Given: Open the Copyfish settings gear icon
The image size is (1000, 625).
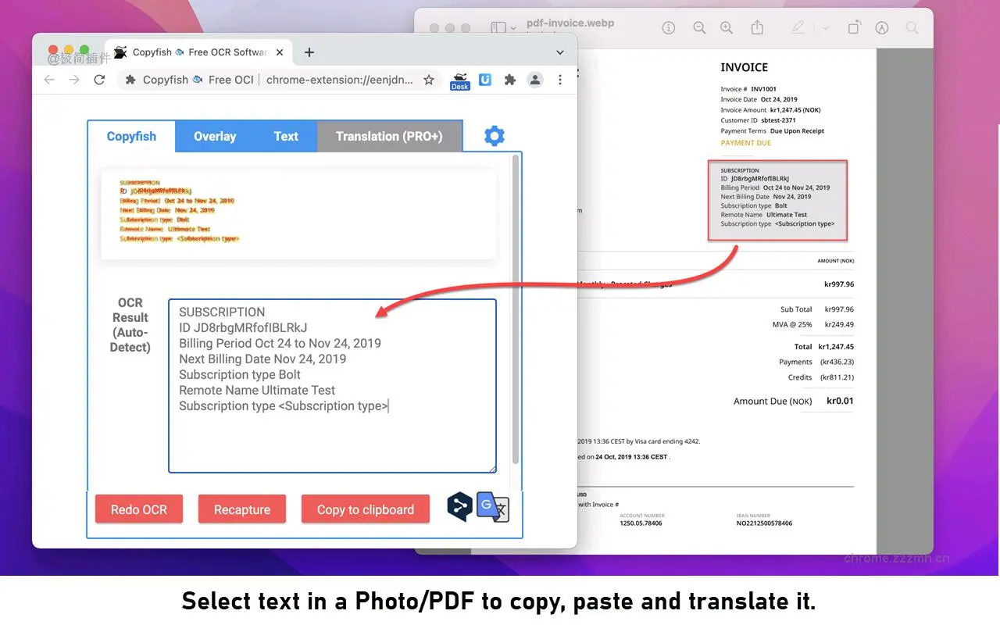Looking at the screenshot, I should coord(494,135).
